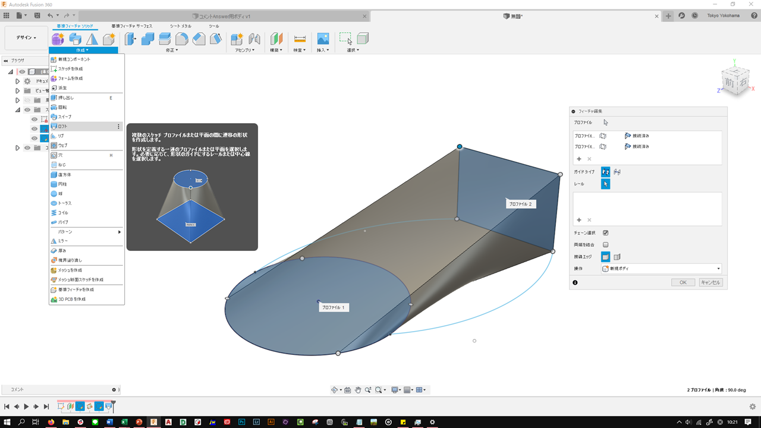Open the 構築 dropdown menu

click(276, 50)
